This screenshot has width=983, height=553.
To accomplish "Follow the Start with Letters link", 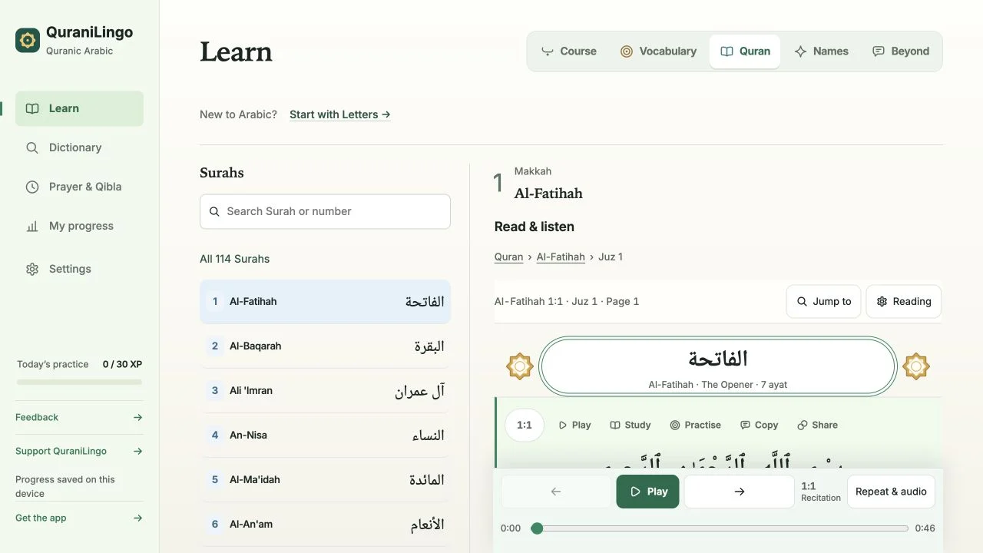I will [x=340, y=114].
